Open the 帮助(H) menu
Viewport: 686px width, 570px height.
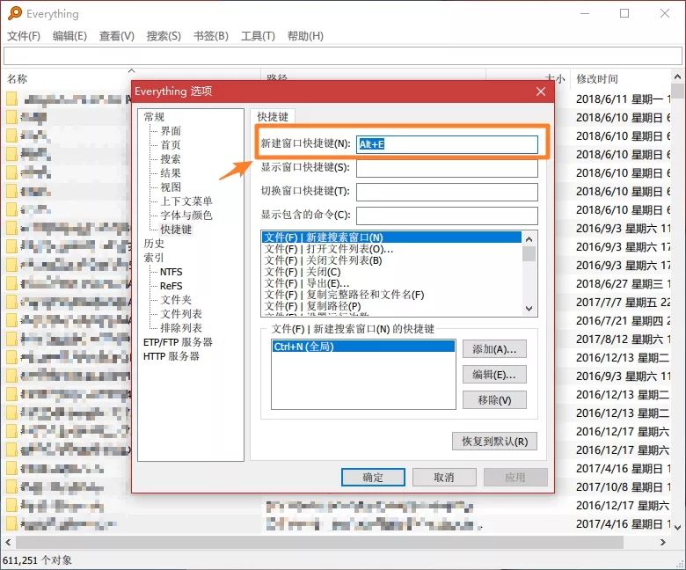click(305, 36)
